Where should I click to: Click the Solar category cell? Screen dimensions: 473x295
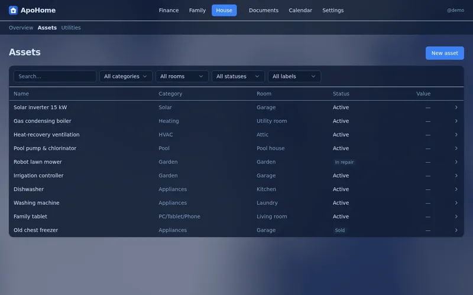(x=165, y=107)
